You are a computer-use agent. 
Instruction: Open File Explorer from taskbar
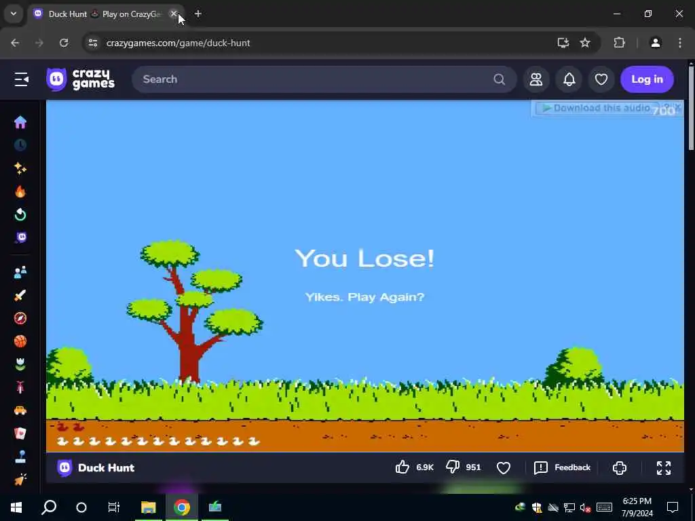coord(149,507)
